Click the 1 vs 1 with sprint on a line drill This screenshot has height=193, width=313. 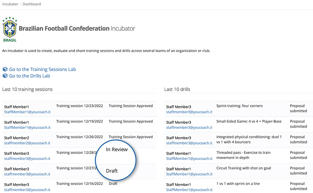tap(238, 184)
